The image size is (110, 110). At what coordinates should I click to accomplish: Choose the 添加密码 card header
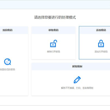coord(95,30)
